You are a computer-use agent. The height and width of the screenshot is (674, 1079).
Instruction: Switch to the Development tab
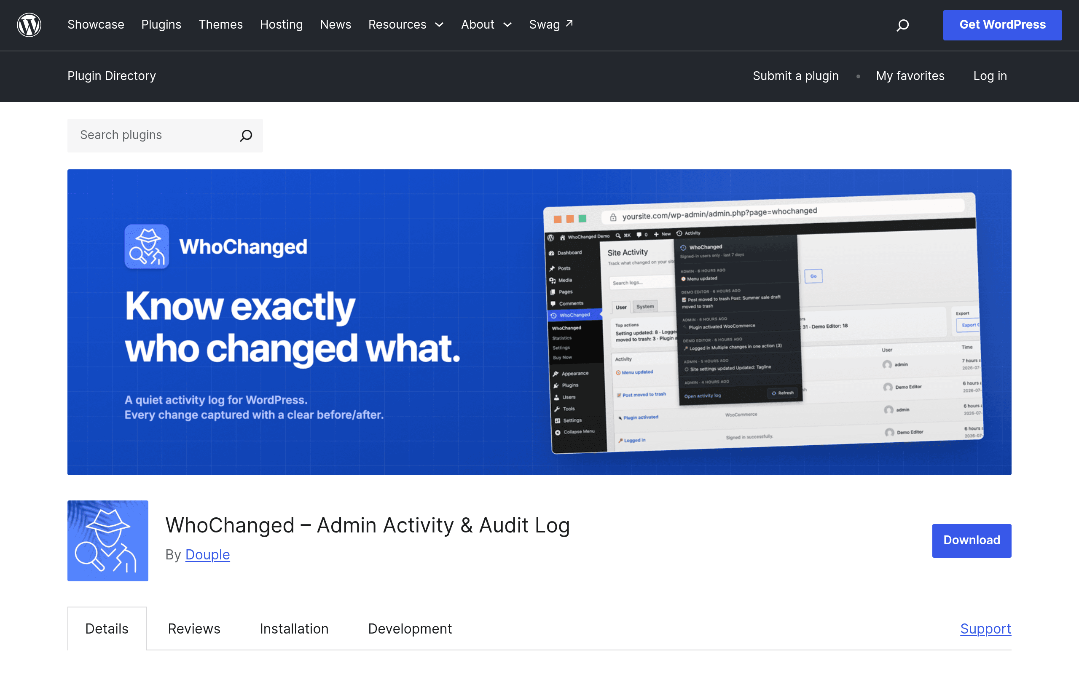pos(410,629)
